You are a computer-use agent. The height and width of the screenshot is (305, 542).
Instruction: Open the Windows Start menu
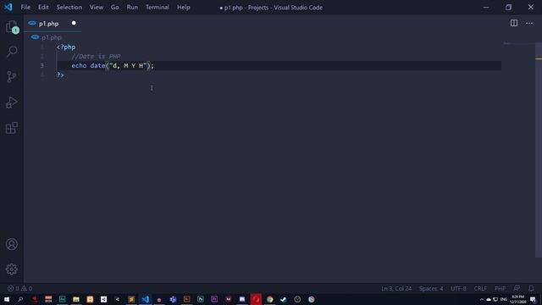[x=7, y=299]
